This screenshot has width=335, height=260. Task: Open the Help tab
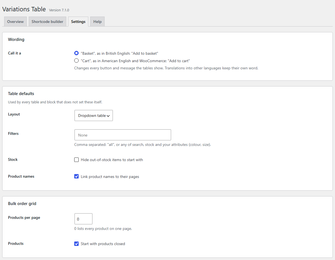pos(97,22)
